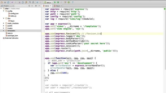Open the app.js run configuration dropdown
Image resolution: width=166 pixels, height=93 pixels.
coord(49,2)
